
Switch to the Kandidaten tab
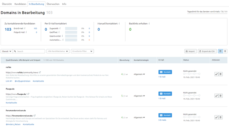20,4
